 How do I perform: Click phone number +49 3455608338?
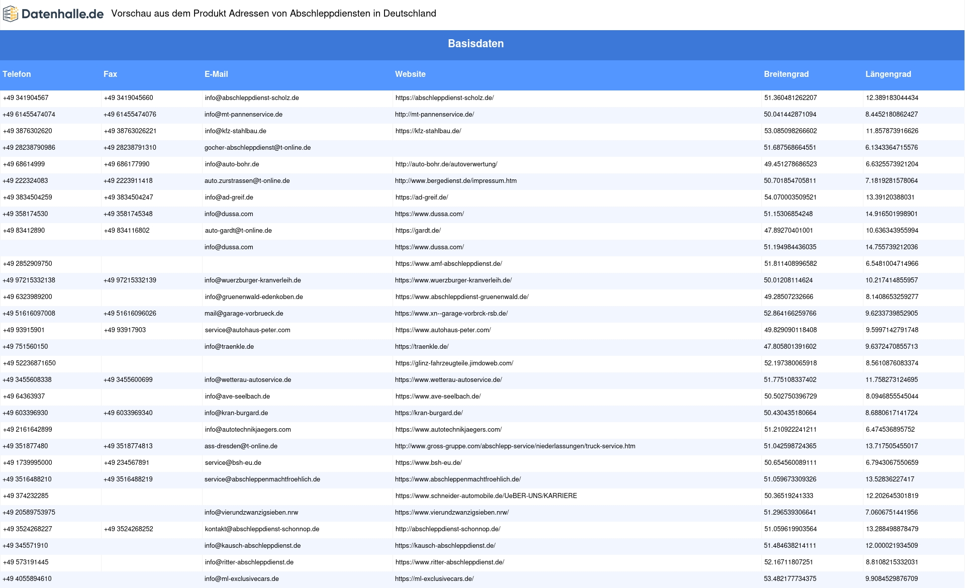27,380
